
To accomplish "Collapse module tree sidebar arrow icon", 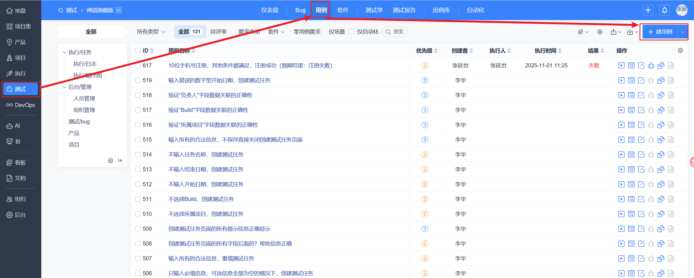I will click(120, 161).
